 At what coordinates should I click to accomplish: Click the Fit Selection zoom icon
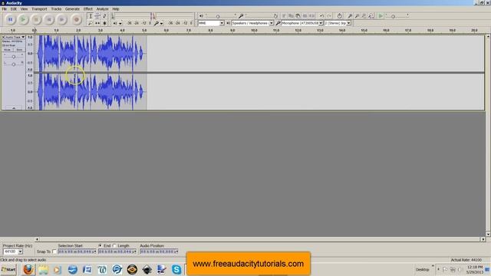(364, 16)
